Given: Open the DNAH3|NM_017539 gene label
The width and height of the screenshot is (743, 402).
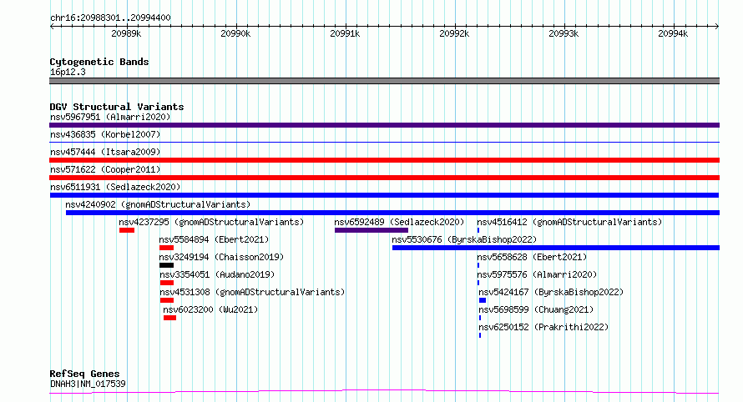Looking at the screenshot, I should tap(88, 384).
